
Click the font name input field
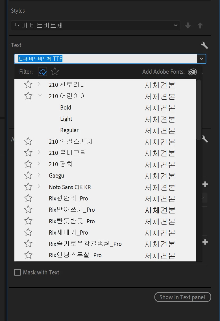tap(106, 59)
